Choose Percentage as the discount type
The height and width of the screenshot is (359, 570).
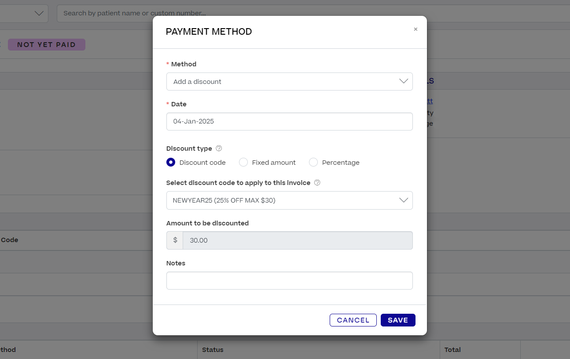click(313, 162)
